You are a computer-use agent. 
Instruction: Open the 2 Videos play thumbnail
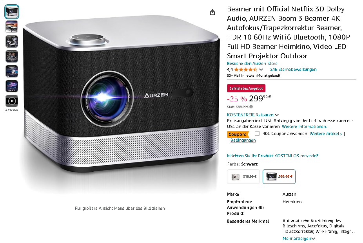12,101
